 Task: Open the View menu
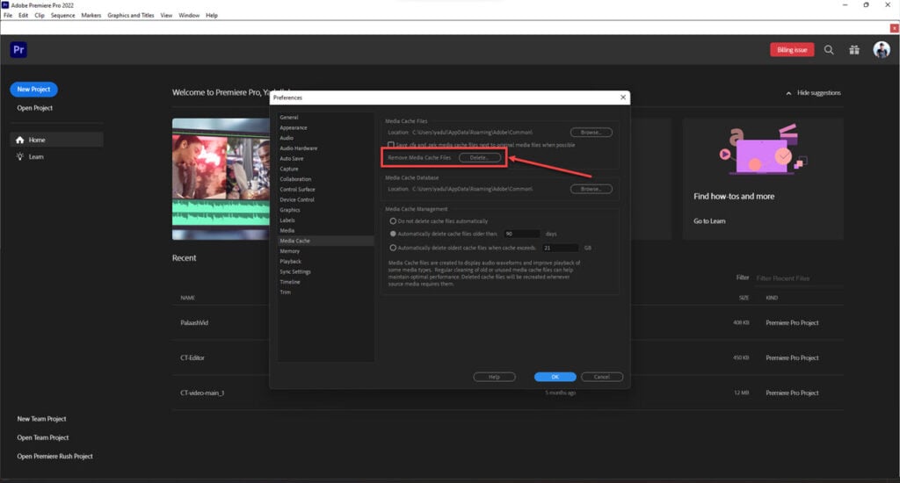(x=166, y=16)
